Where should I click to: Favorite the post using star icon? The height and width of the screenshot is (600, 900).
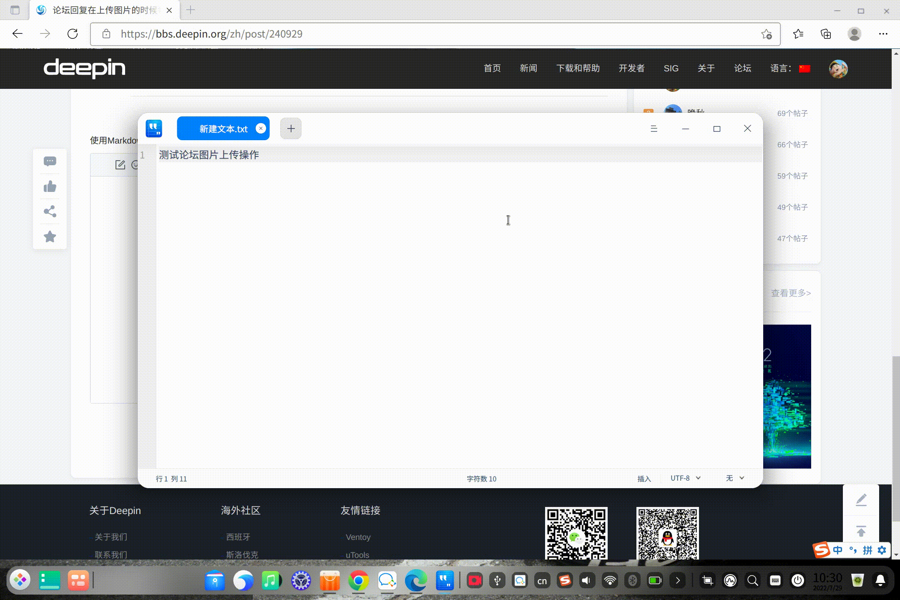click(x=50, y=237)
